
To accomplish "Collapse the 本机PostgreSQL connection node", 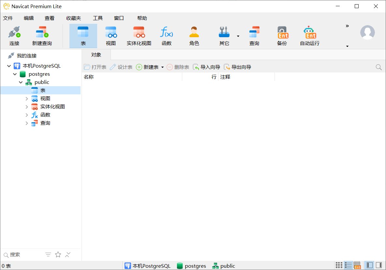I will coord(9,66).
